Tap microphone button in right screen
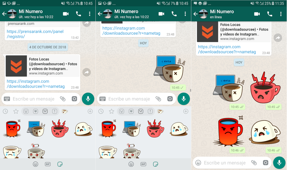 (279, 163)
